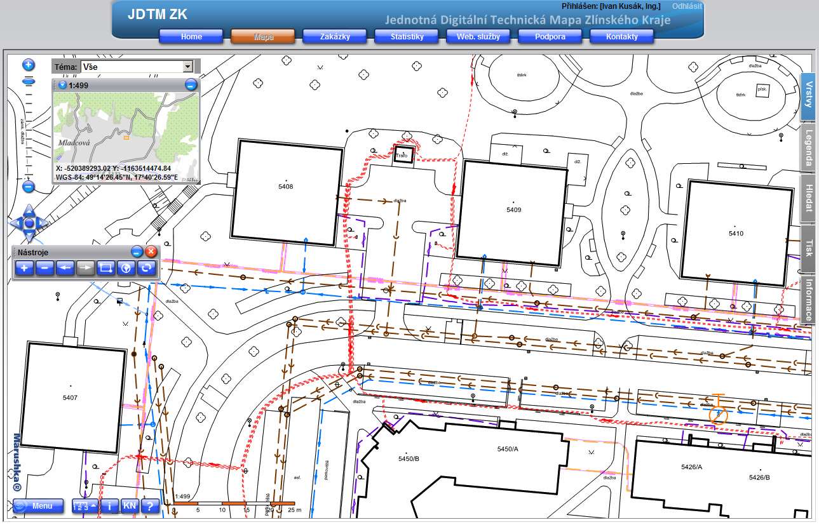This screenshot has width=819, height=527.
Task: Open the Podpora tab
Action: (550, 37)
